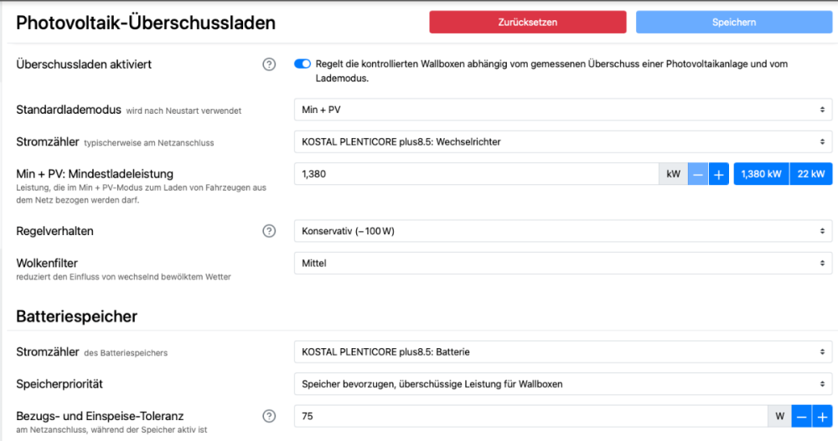Viewport: 838px width, 441px height.
Task: Open Standardlademodus dropdown showing Min + PV
Action: point(563,110)
